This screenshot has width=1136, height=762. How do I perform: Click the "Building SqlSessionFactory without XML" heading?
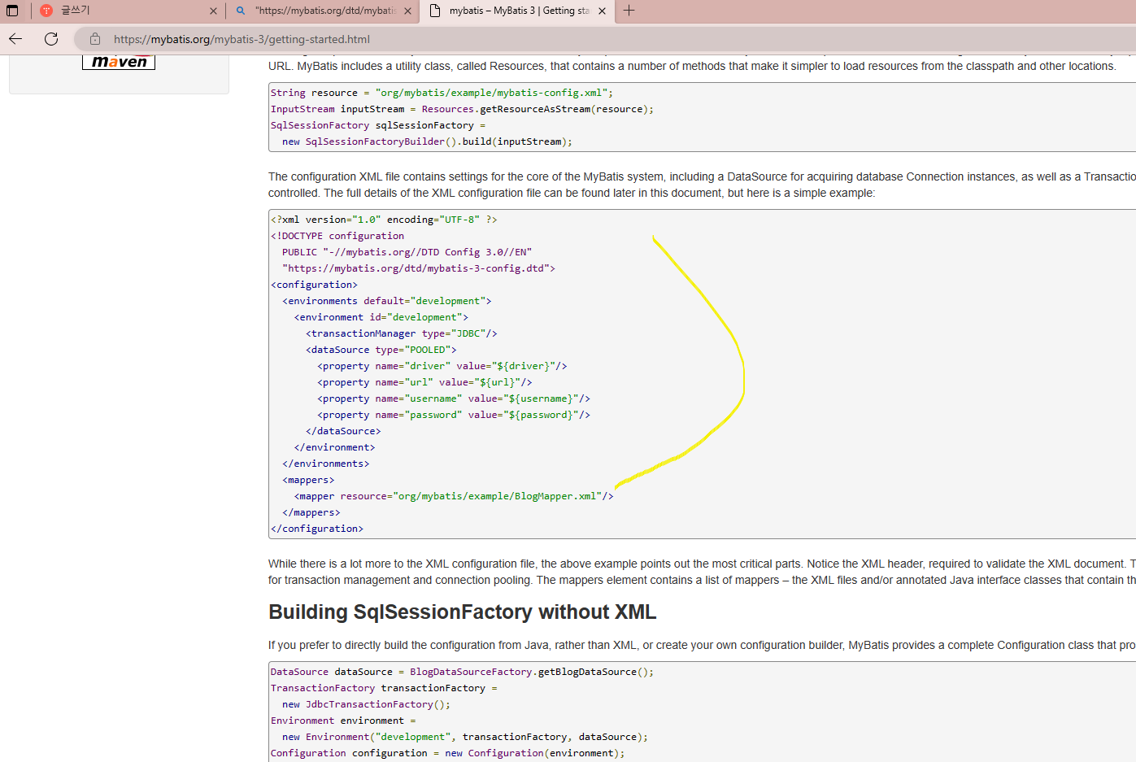coord(463,612)
